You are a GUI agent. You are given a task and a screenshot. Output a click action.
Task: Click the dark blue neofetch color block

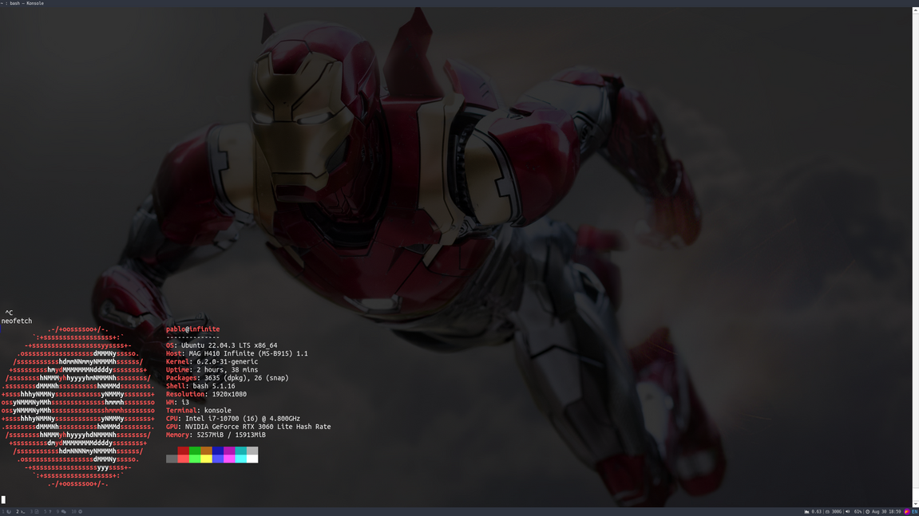pyautogui.click(x=218, y=451)
